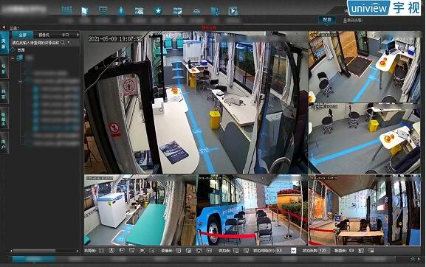Open the playback play-arrow toolbar icon
426x267 pixels.
(233, 11)
